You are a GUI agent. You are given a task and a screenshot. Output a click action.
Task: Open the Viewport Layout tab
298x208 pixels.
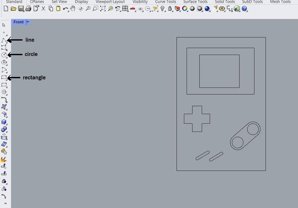(110, 2)
